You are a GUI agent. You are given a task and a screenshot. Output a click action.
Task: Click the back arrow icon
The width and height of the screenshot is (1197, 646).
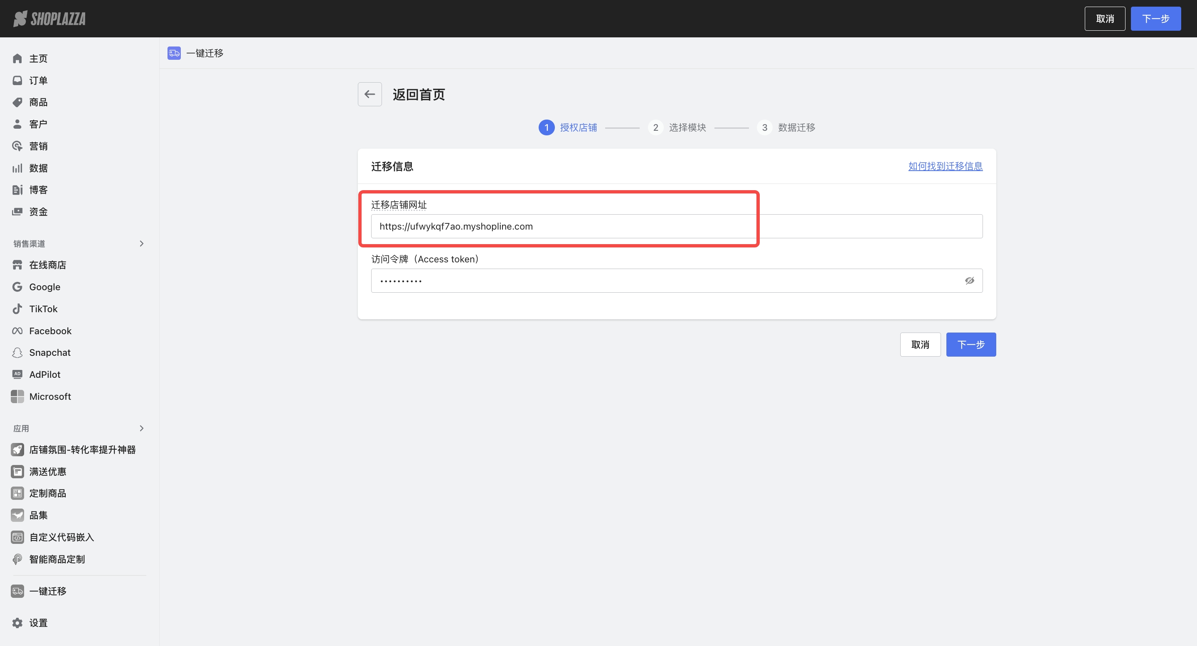click(x=369, y=94)
